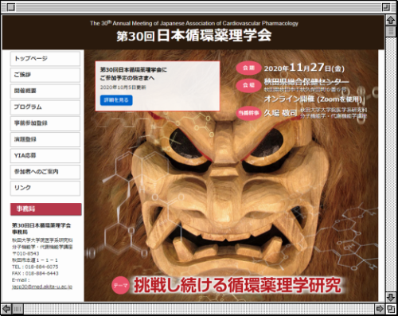Open the YIA応募 menu item
This screenshot has height=316, width=398.
coord(45,156)
